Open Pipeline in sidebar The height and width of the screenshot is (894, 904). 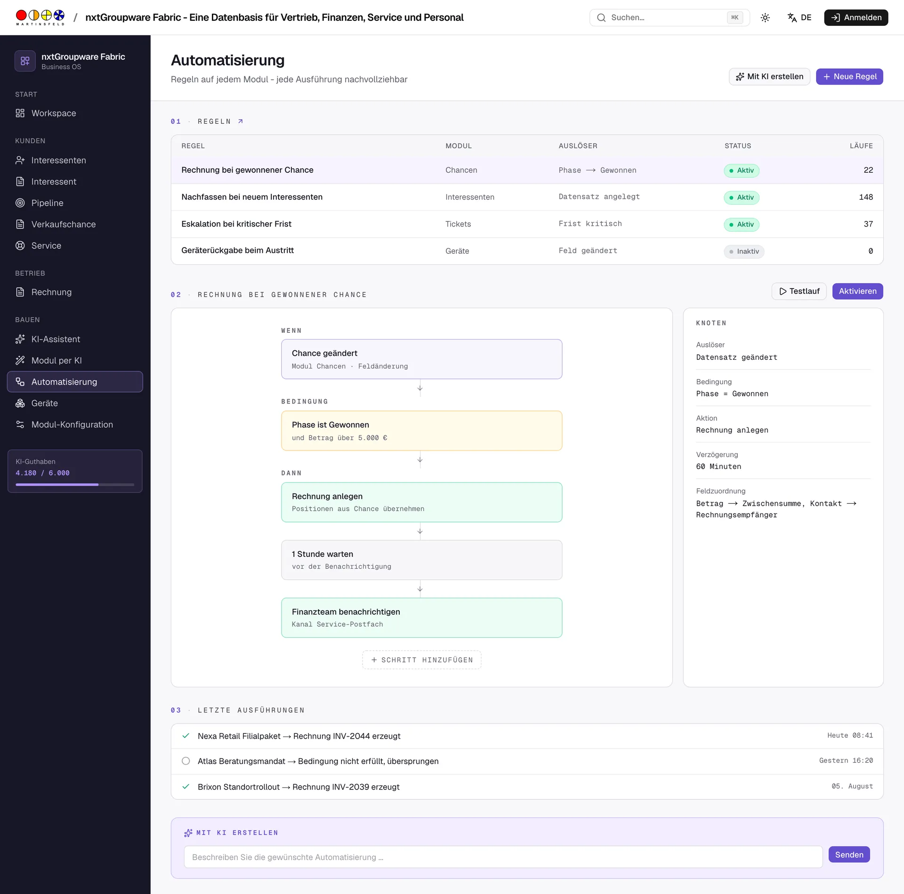75,203
